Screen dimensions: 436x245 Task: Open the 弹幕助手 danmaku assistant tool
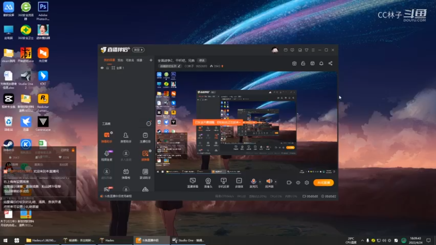click(107, 137)
